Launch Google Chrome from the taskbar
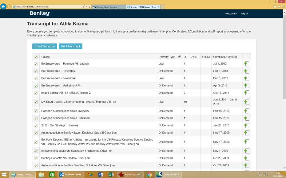The height and width of the screenshot is (178, 286). tap(149, 175)
